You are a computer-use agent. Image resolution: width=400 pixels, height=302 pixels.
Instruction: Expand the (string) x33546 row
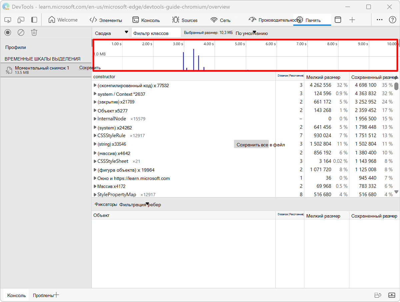(95, 144)
